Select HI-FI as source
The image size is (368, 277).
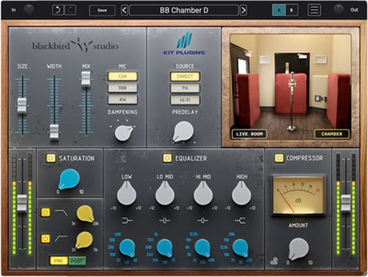(185, 100)
